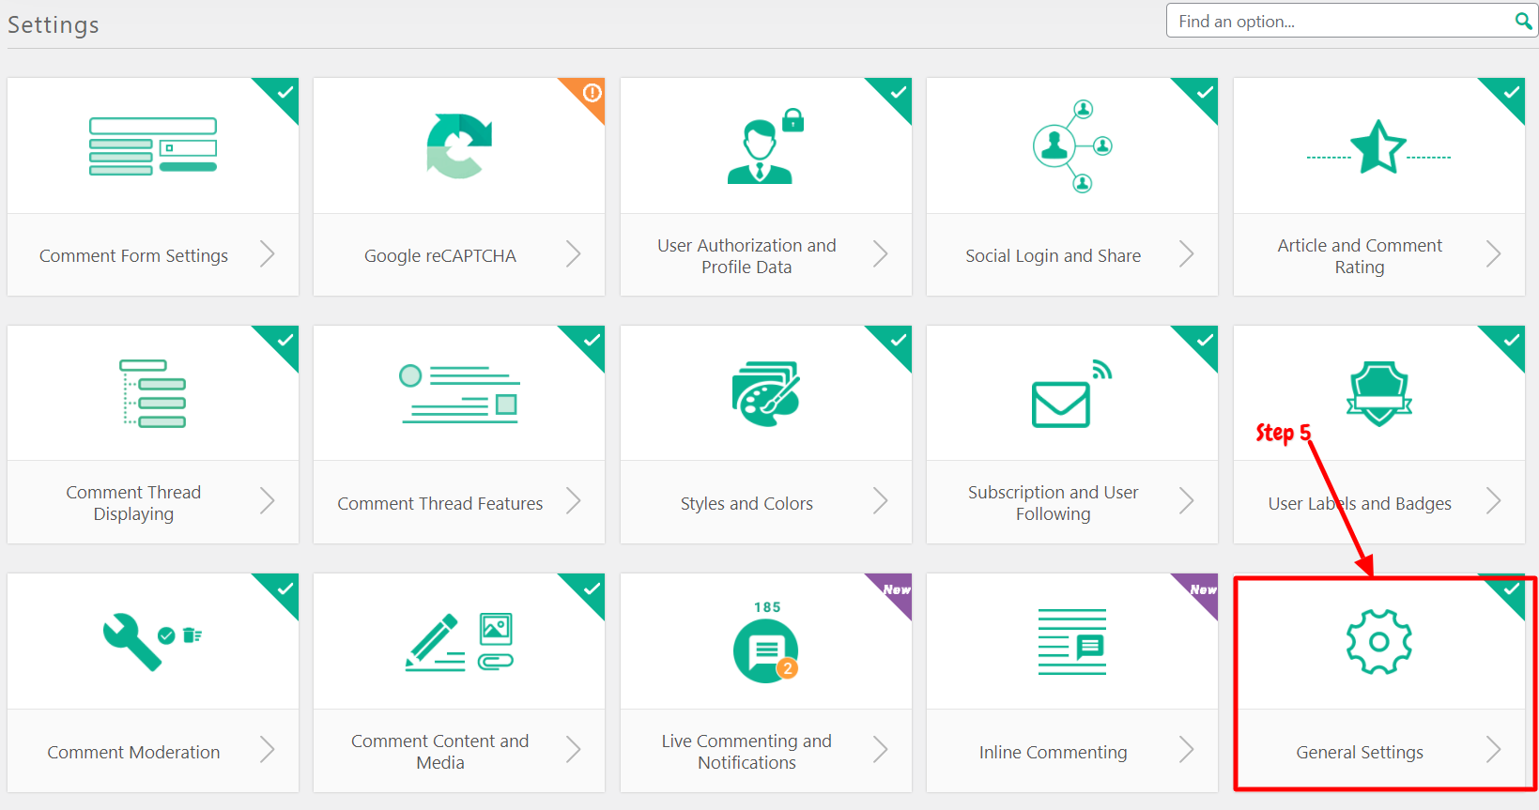Expand the chevron beside Inline Commenting

click(1187, 749)
